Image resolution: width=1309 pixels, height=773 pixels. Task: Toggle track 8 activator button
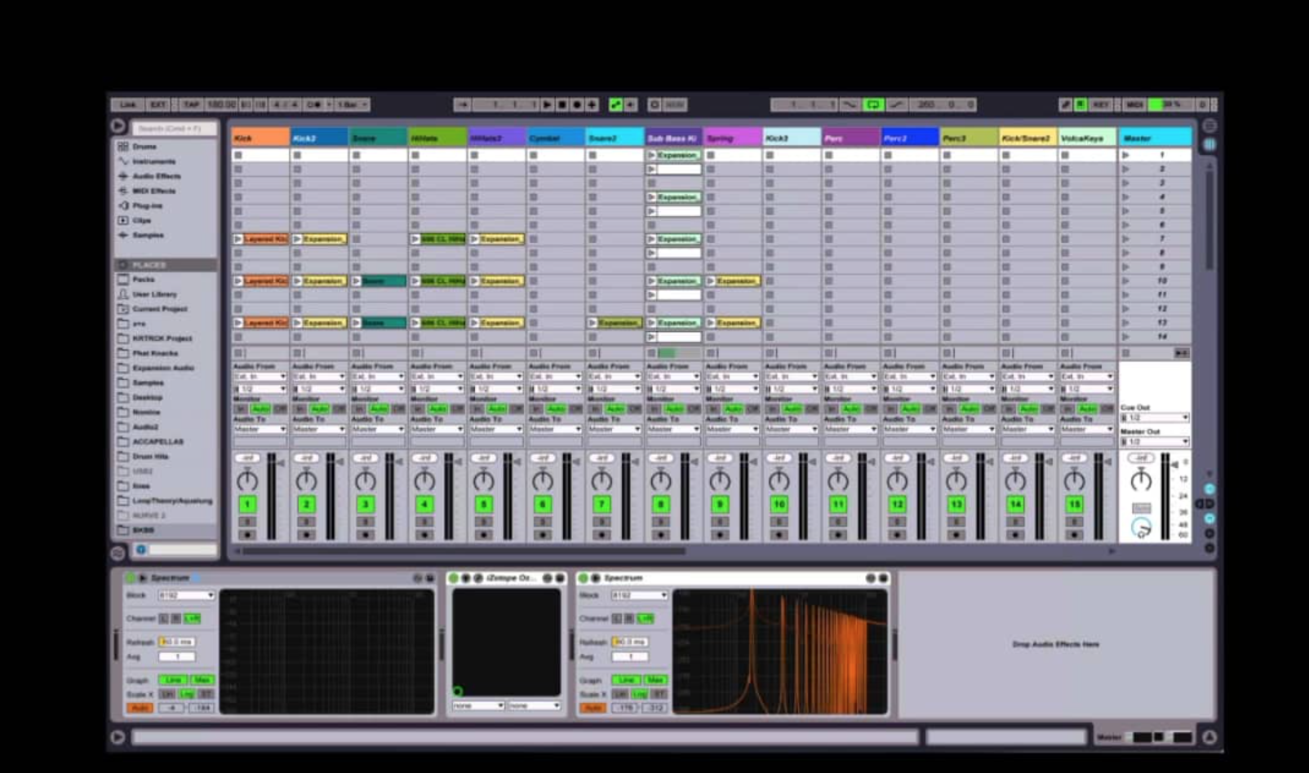pyautogui.click(x=661, y=505)
